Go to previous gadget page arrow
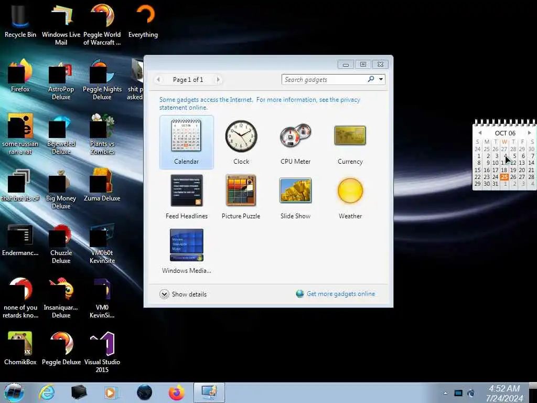 158,80
